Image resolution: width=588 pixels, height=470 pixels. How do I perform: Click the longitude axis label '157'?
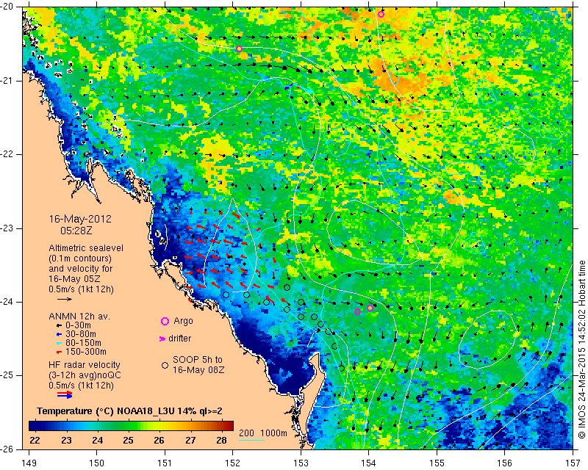[x=573, y=463]
